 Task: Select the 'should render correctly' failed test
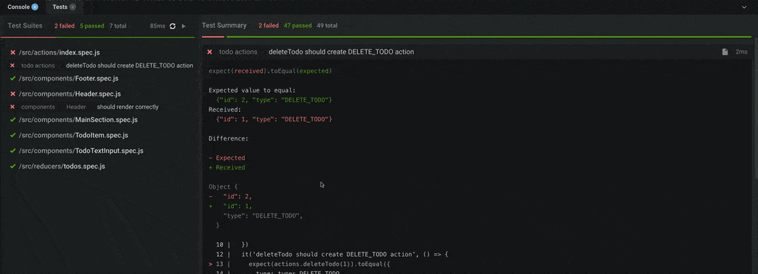coord(127,107)
